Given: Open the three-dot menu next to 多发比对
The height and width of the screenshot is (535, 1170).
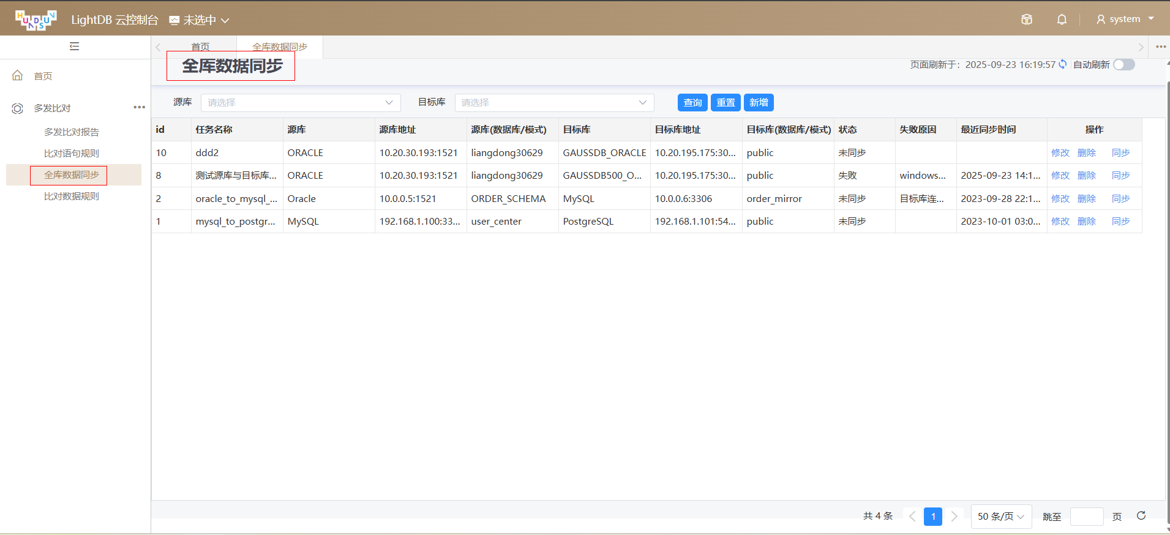Looking at the screenshot, I should [x=140, y=108].
